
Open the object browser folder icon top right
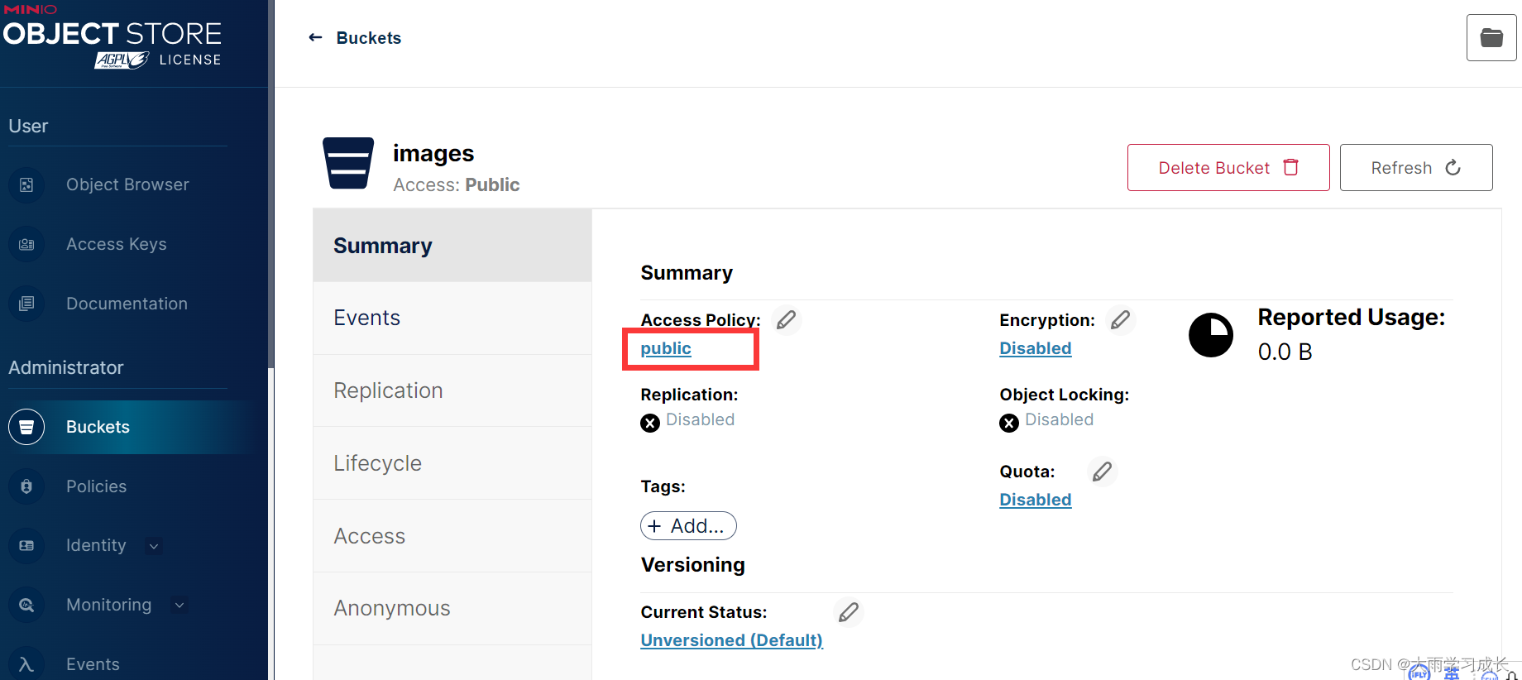(x=1491, y=38)
